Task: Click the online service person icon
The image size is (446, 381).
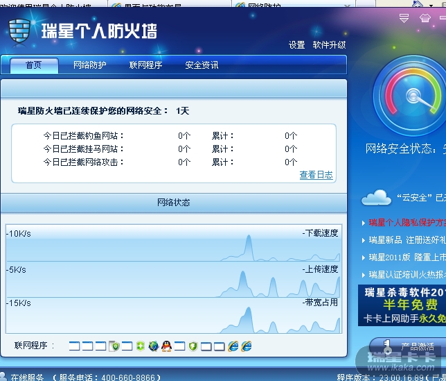Action: point(3,376)
